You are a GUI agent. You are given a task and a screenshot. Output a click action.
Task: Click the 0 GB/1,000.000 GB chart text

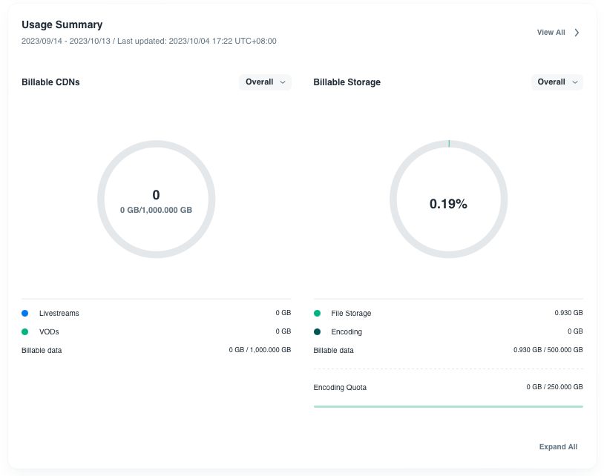coord(156,211)
